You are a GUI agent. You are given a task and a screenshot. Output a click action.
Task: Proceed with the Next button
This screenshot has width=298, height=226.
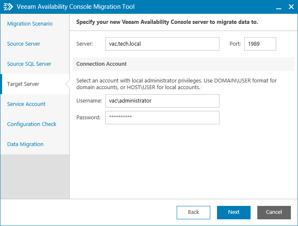pos(233,212)
